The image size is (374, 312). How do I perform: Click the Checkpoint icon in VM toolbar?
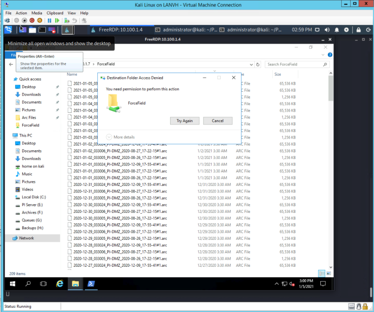click(x=67, y=20)
